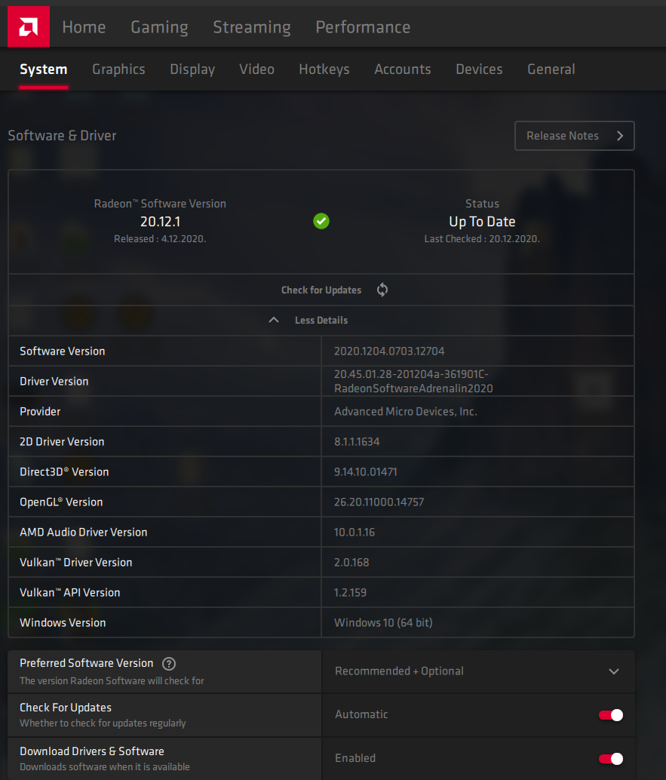The width and height of the screenshot is (666, 780).
Task: Switch to the Graphics tab
Action: point(118,69)
